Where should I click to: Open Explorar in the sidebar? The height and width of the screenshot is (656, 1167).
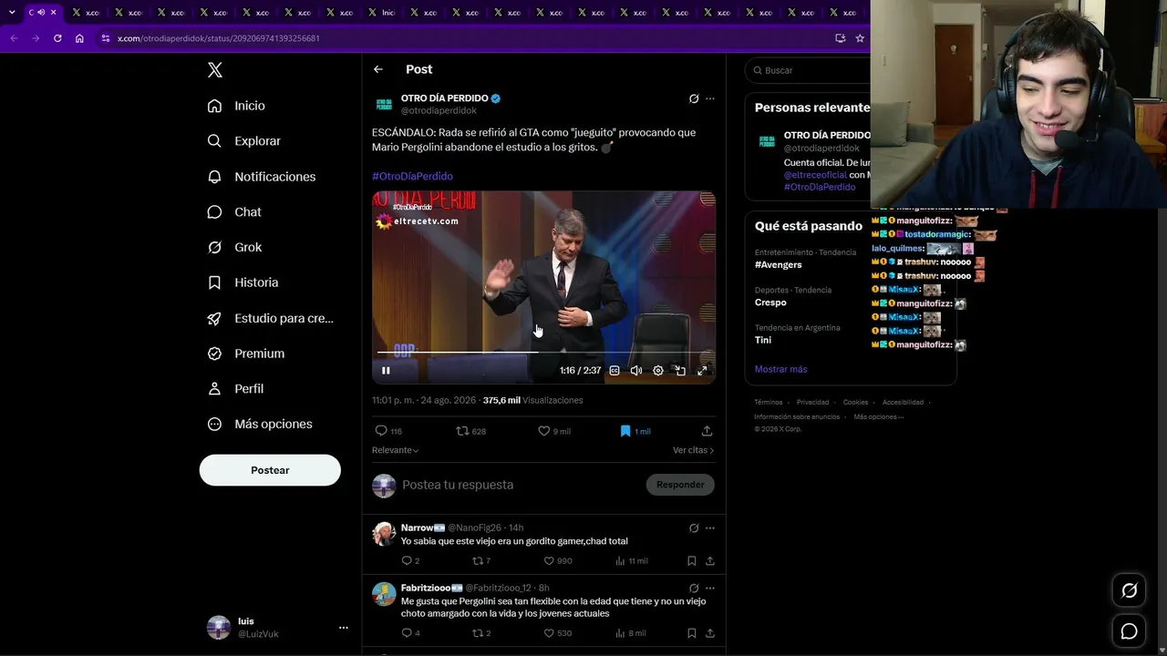(x=243, y=141)
